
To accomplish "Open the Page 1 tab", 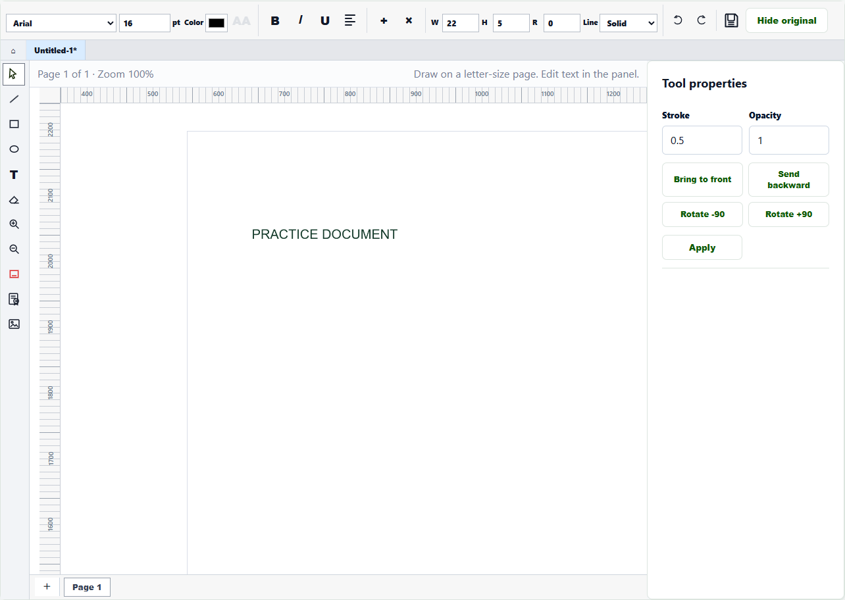I will pyautogui.click(x=87, y=587).
